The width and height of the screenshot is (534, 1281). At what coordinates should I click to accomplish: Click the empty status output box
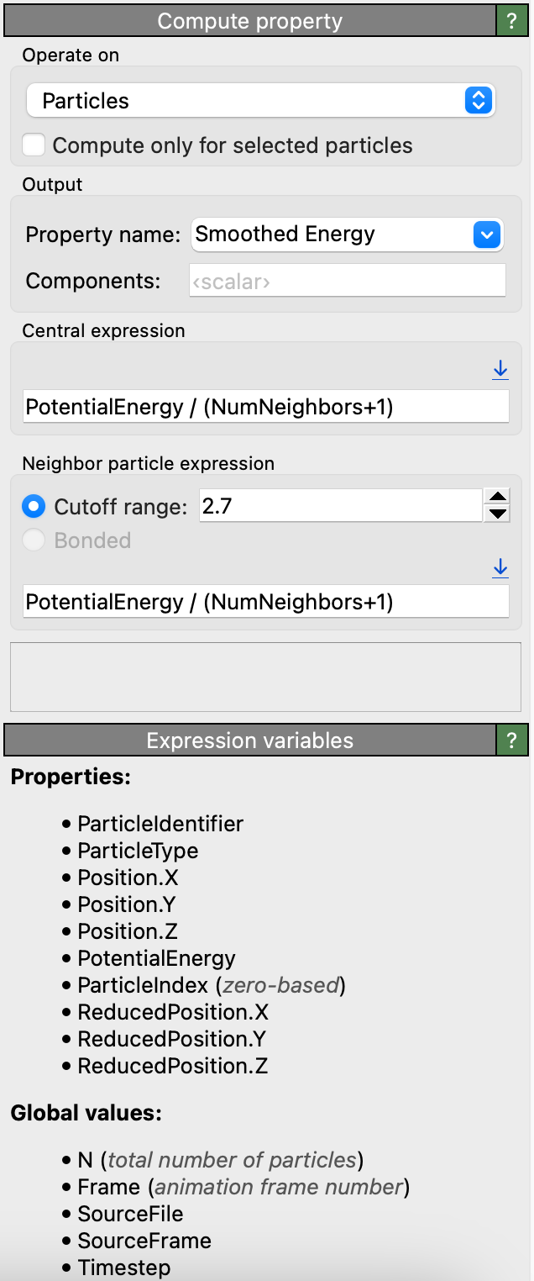coord(265,677)
